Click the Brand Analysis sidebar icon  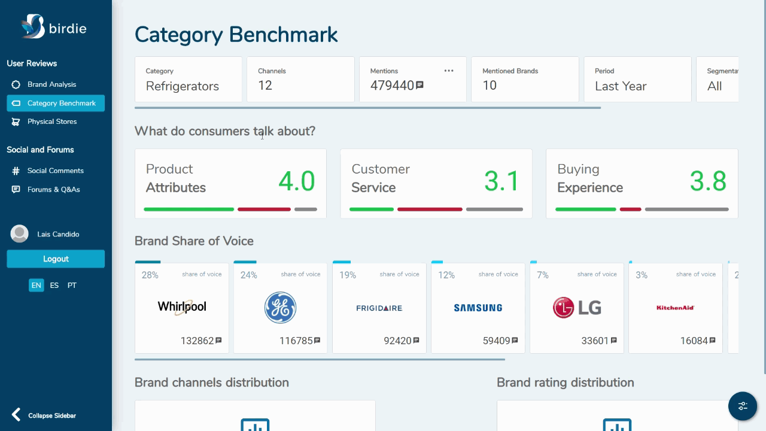point(16,84)
